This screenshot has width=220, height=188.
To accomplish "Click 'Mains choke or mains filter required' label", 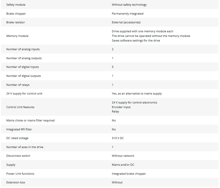I will (x=30, y=120).
